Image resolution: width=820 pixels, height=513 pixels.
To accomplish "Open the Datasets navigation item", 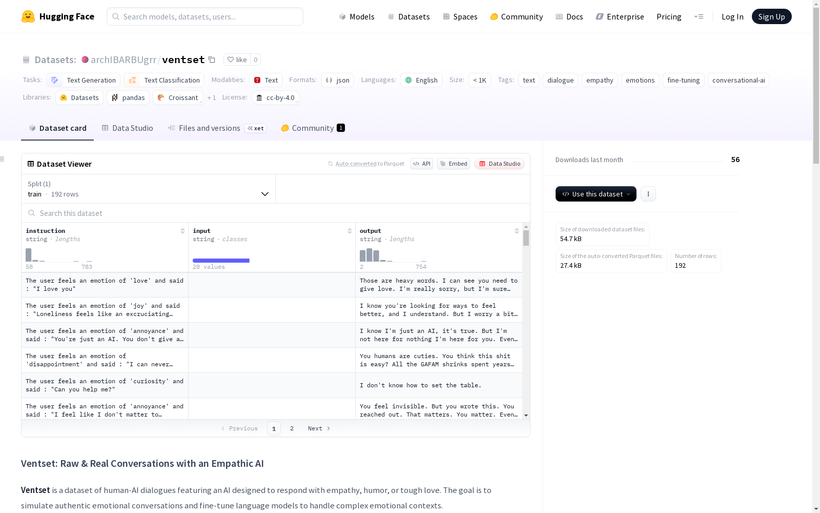I will (408, 16).
